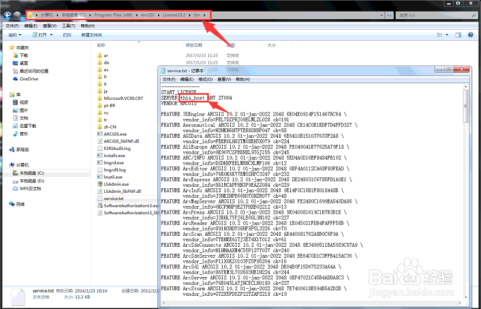
Task: Select the lmgrd.exe file icon
Action: tap(99, 163)
